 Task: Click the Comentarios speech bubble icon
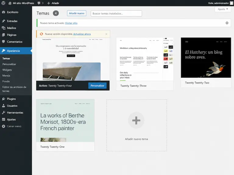pos(4,42)
